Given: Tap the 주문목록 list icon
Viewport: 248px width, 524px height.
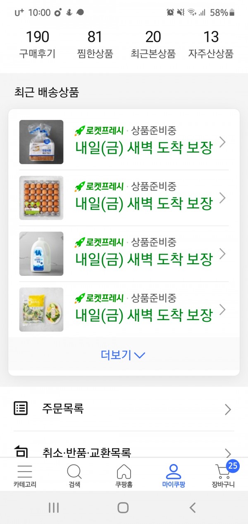Looking at the screenshot, I should 21,409.
